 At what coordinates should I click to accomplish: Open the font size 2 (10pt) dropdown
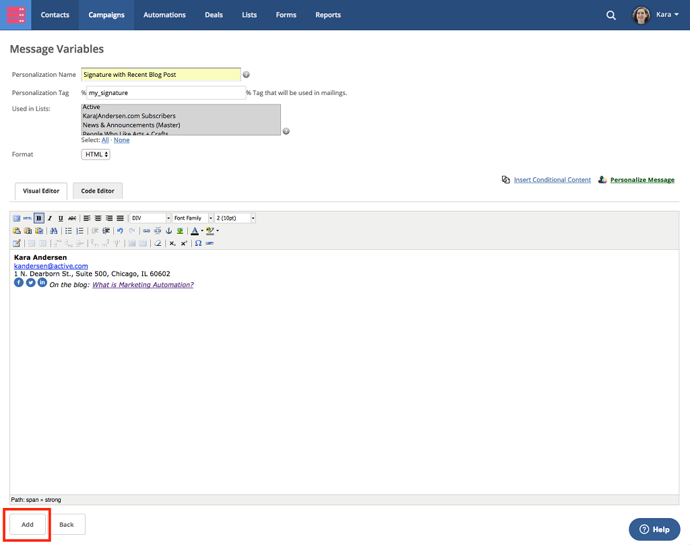tap(235, 218)
